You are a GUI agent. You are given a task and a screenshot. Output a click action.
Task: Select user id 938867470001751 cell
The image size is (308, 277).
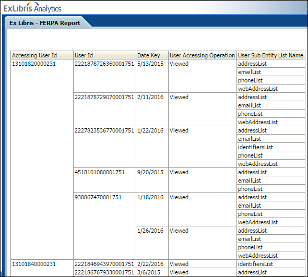tap(105, 226)
